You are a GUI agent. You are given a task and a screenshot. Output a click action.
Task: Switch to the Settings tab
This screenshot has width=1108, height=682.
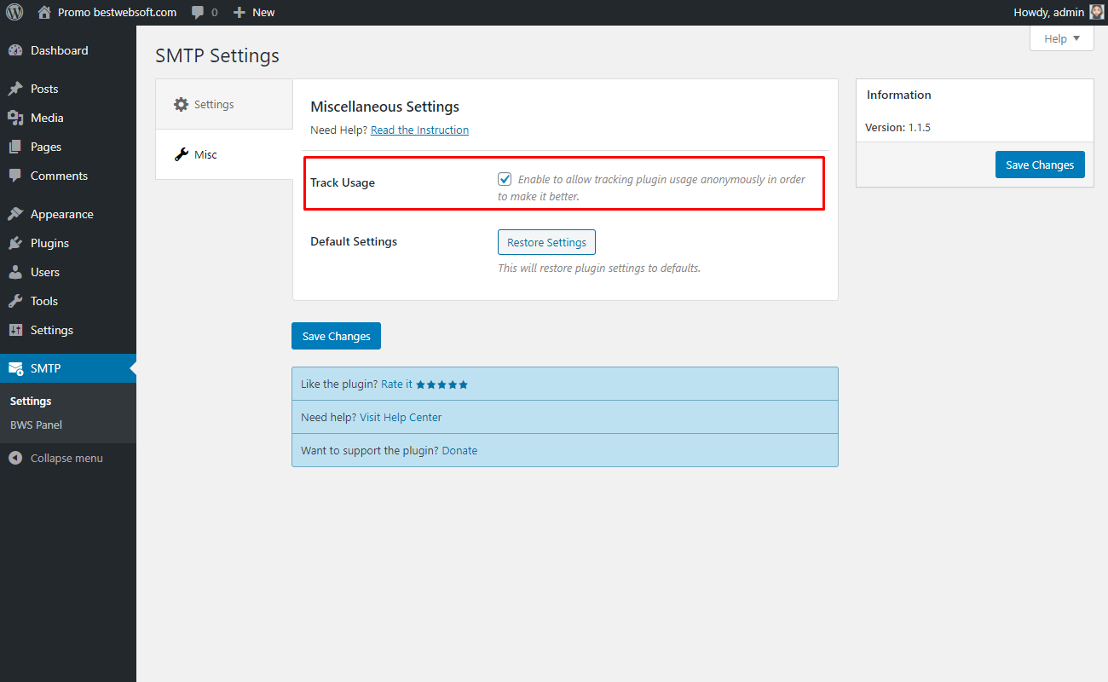click(x=224, y=104)
